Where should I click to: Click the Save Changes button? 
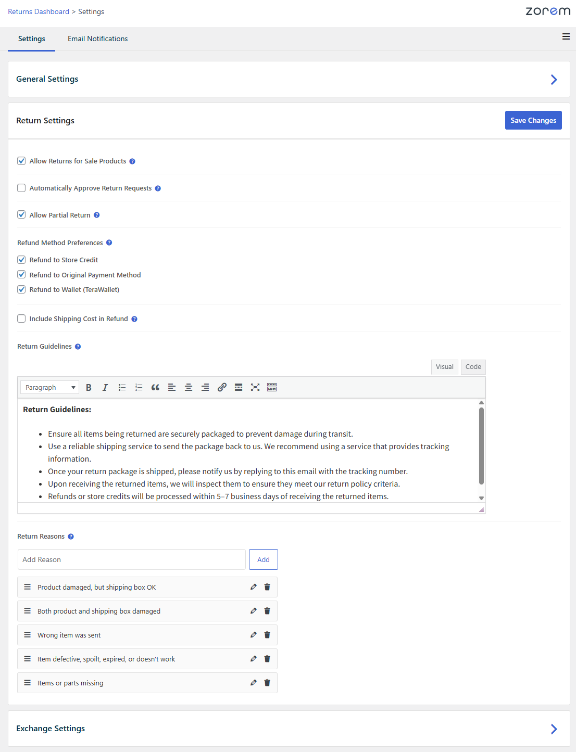(533, 120)
